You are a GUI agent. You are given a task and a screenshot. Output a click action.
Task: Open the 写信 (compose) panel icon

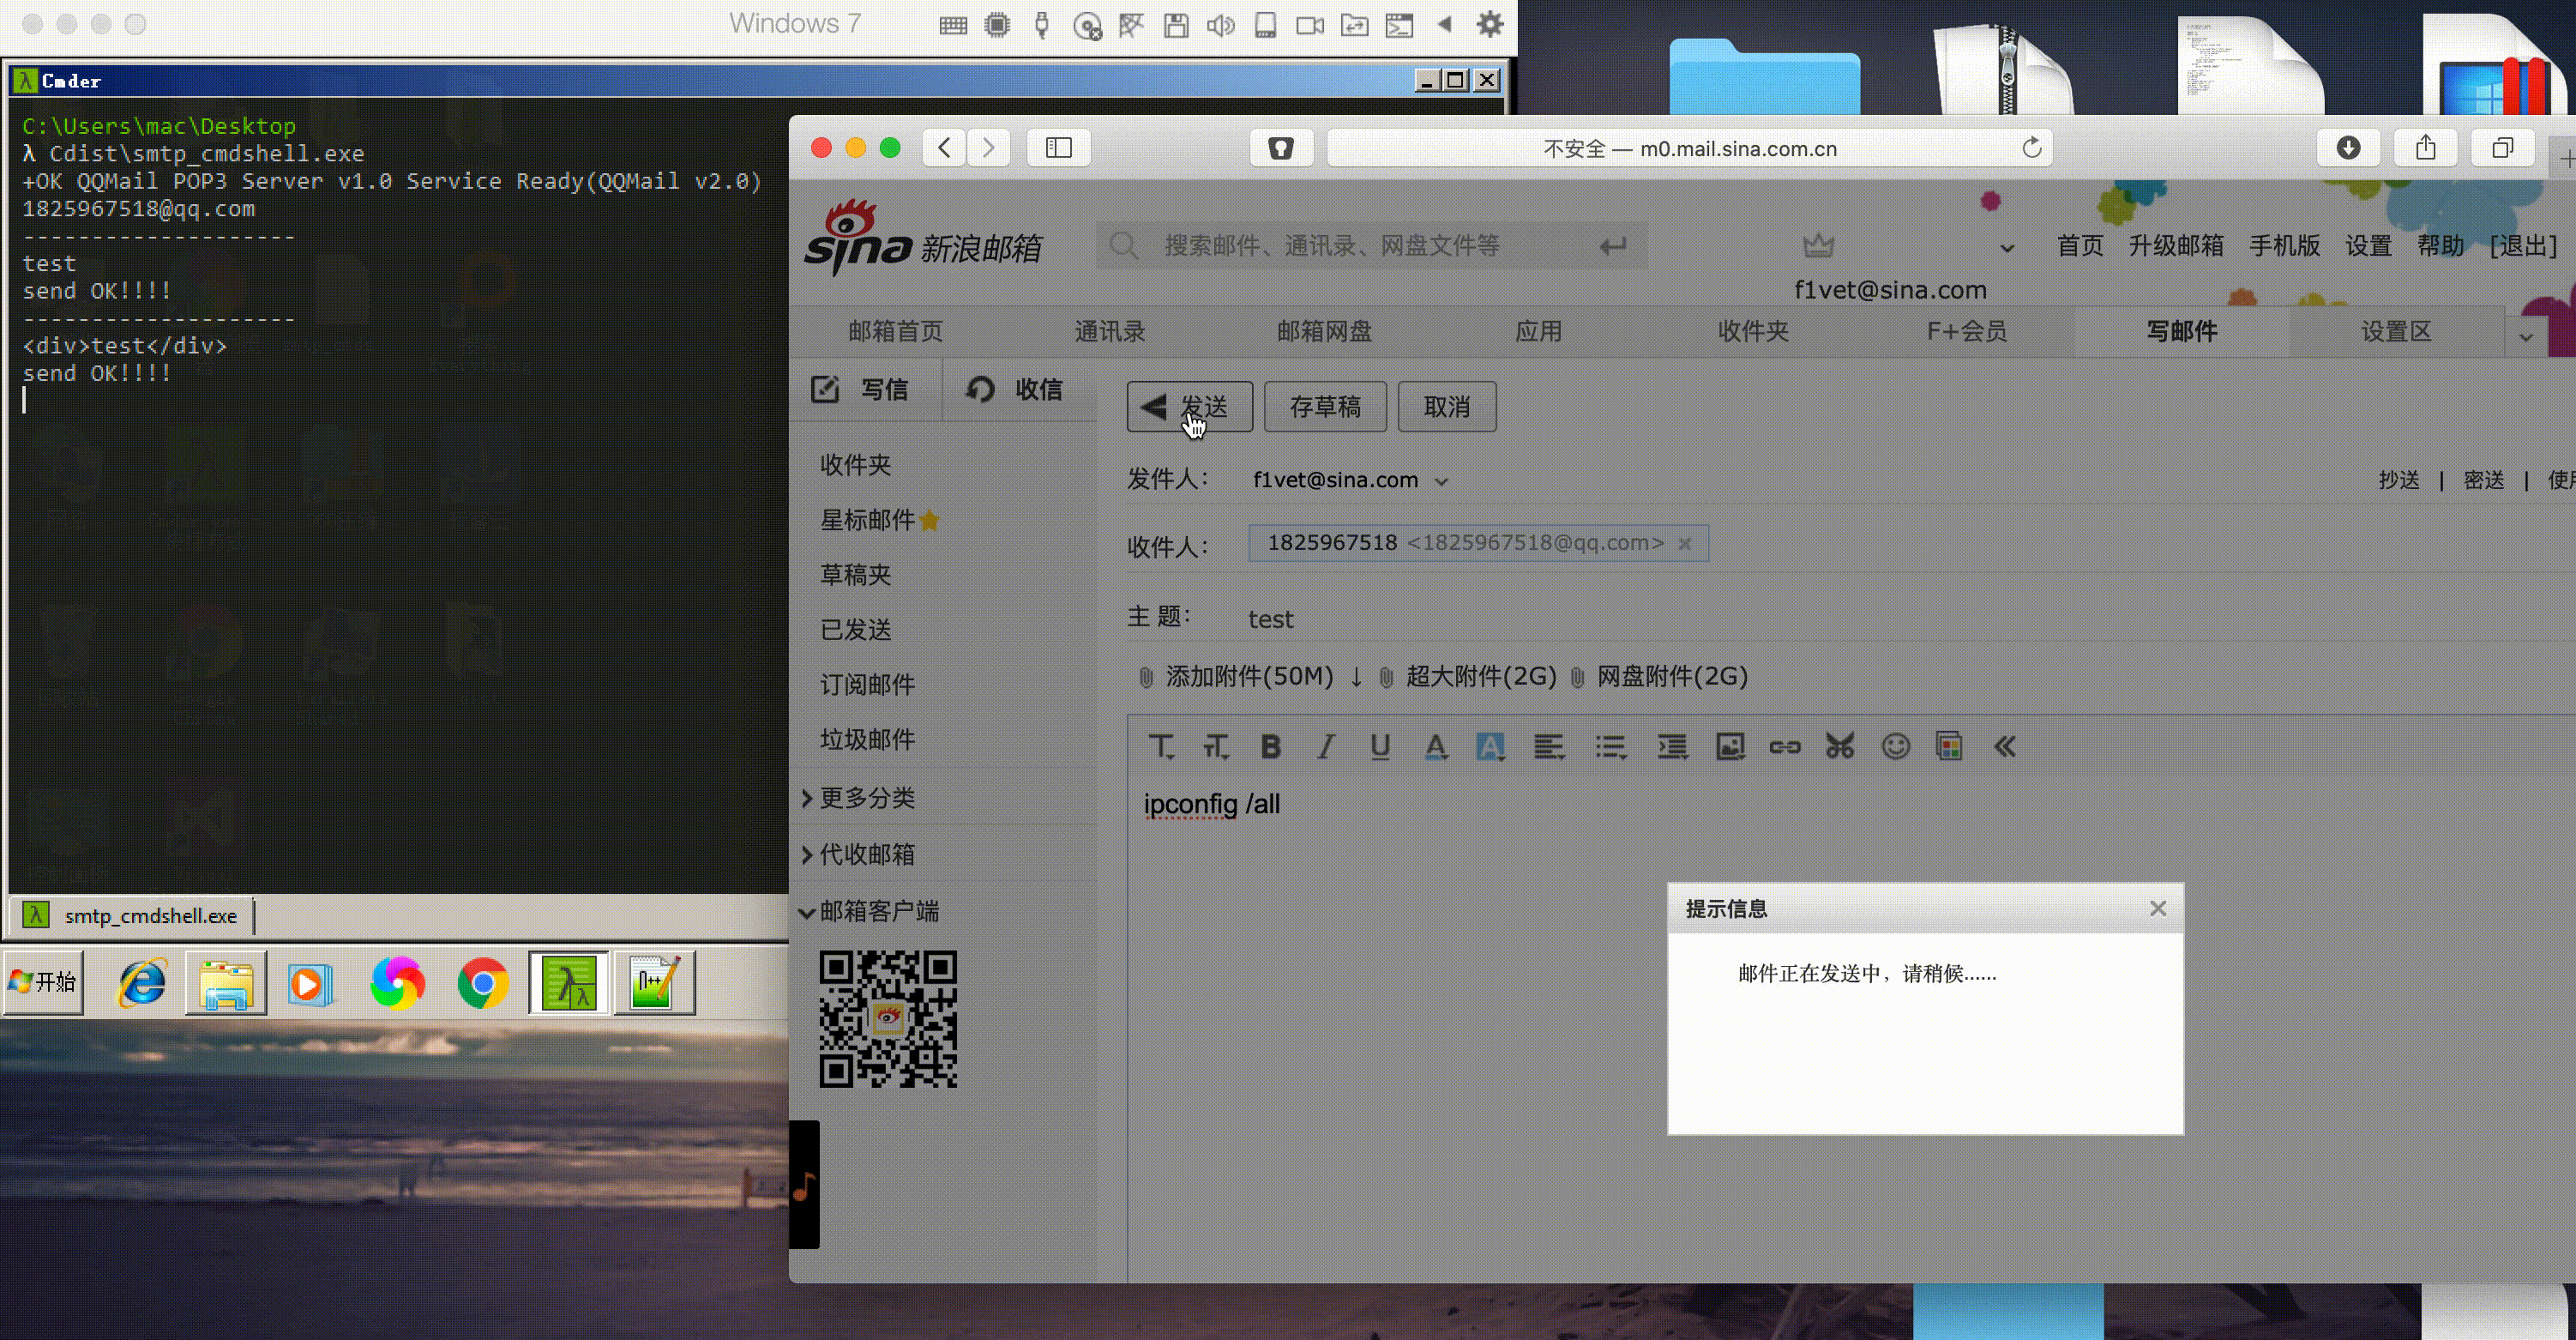825,390
